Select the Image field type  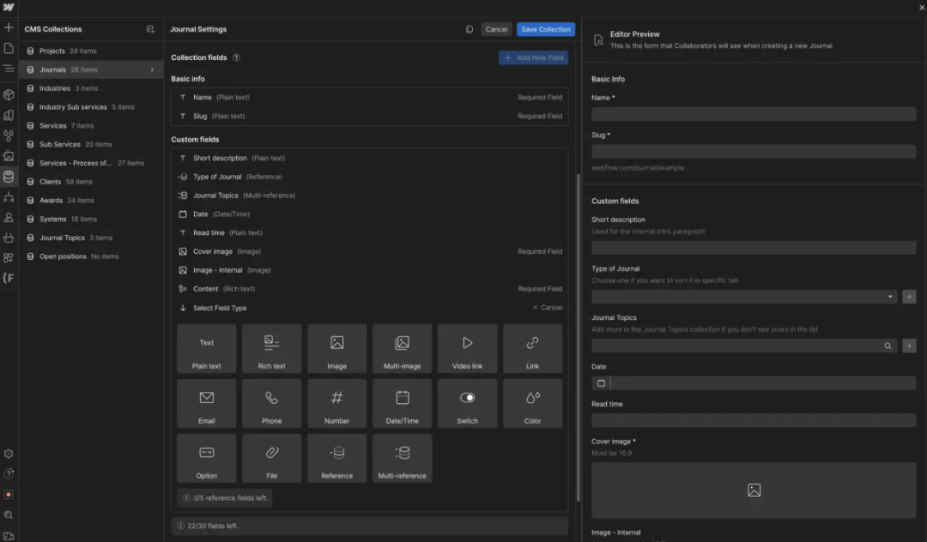coord(336,347)
